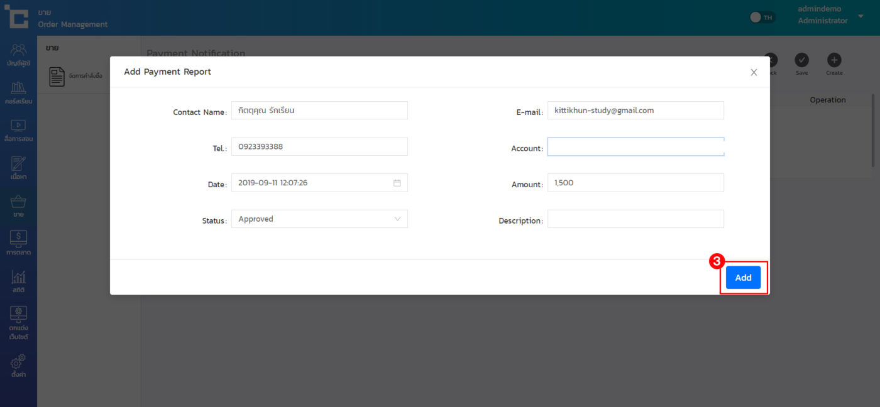Image resolution: width=880 pixels, height=407 pixels.
Task: Select the Amount field with 1,500
Action: (x=635, y=183)
